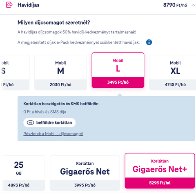Screen dimensions: 196x193
Task: Pick the partially visible Mobil S plan
Action: (x=15, y=73)
